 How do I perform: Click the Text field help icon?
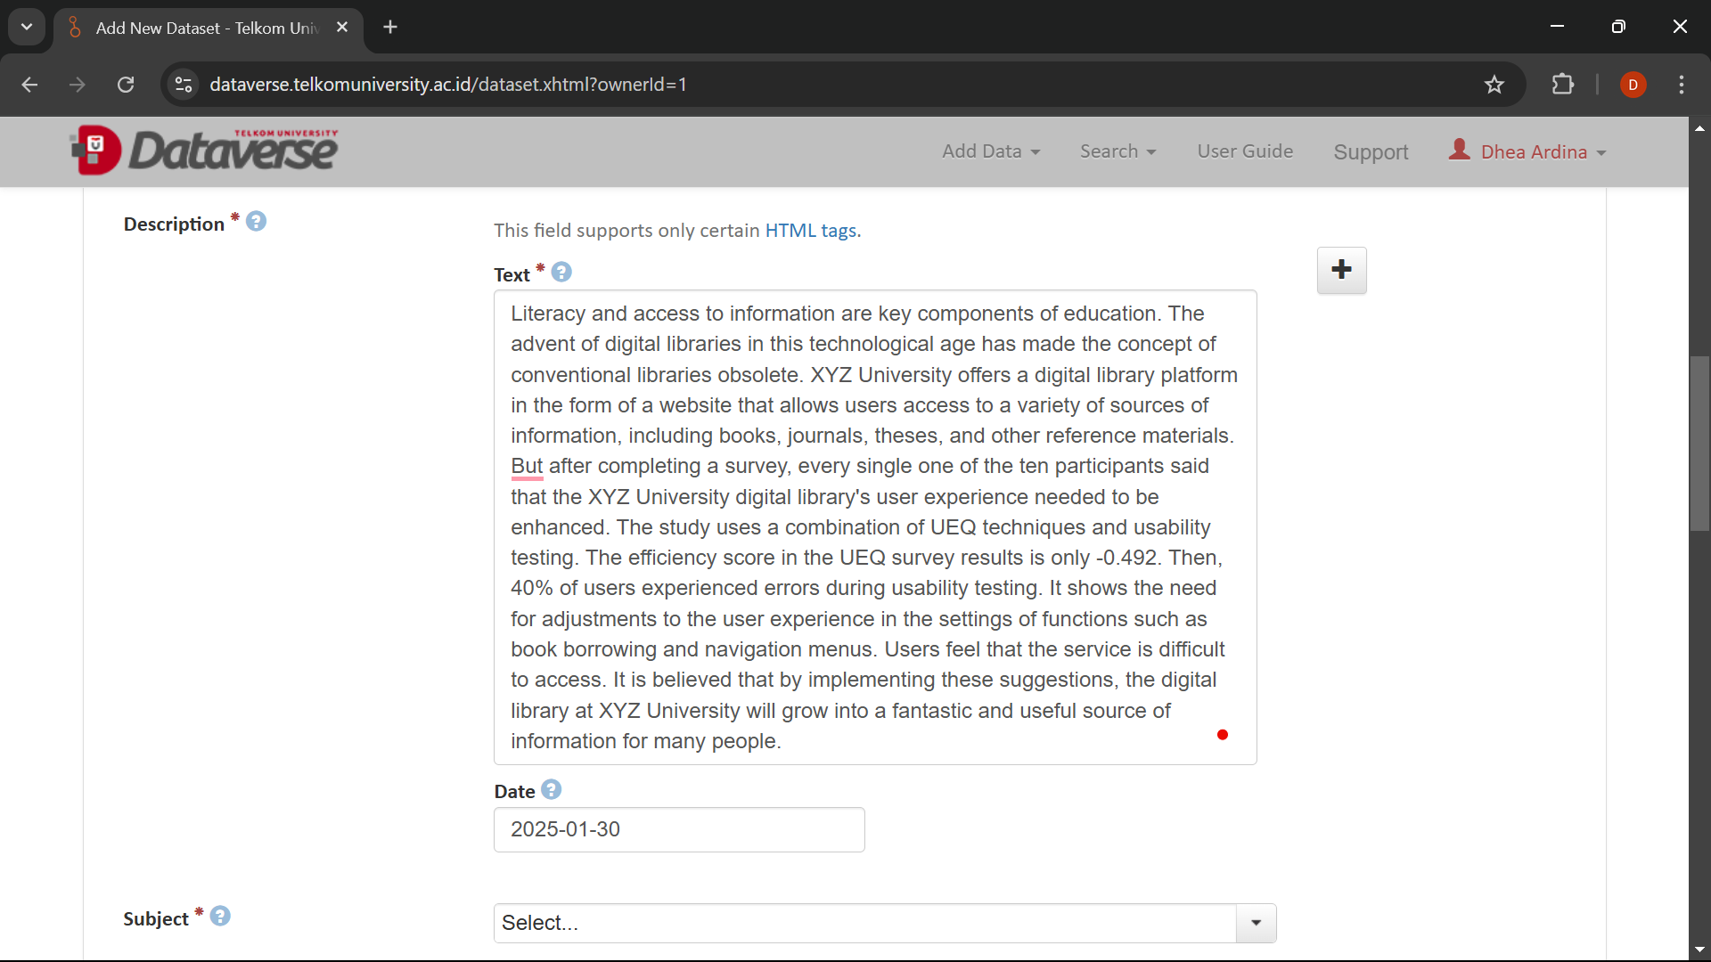pos(561,273)
